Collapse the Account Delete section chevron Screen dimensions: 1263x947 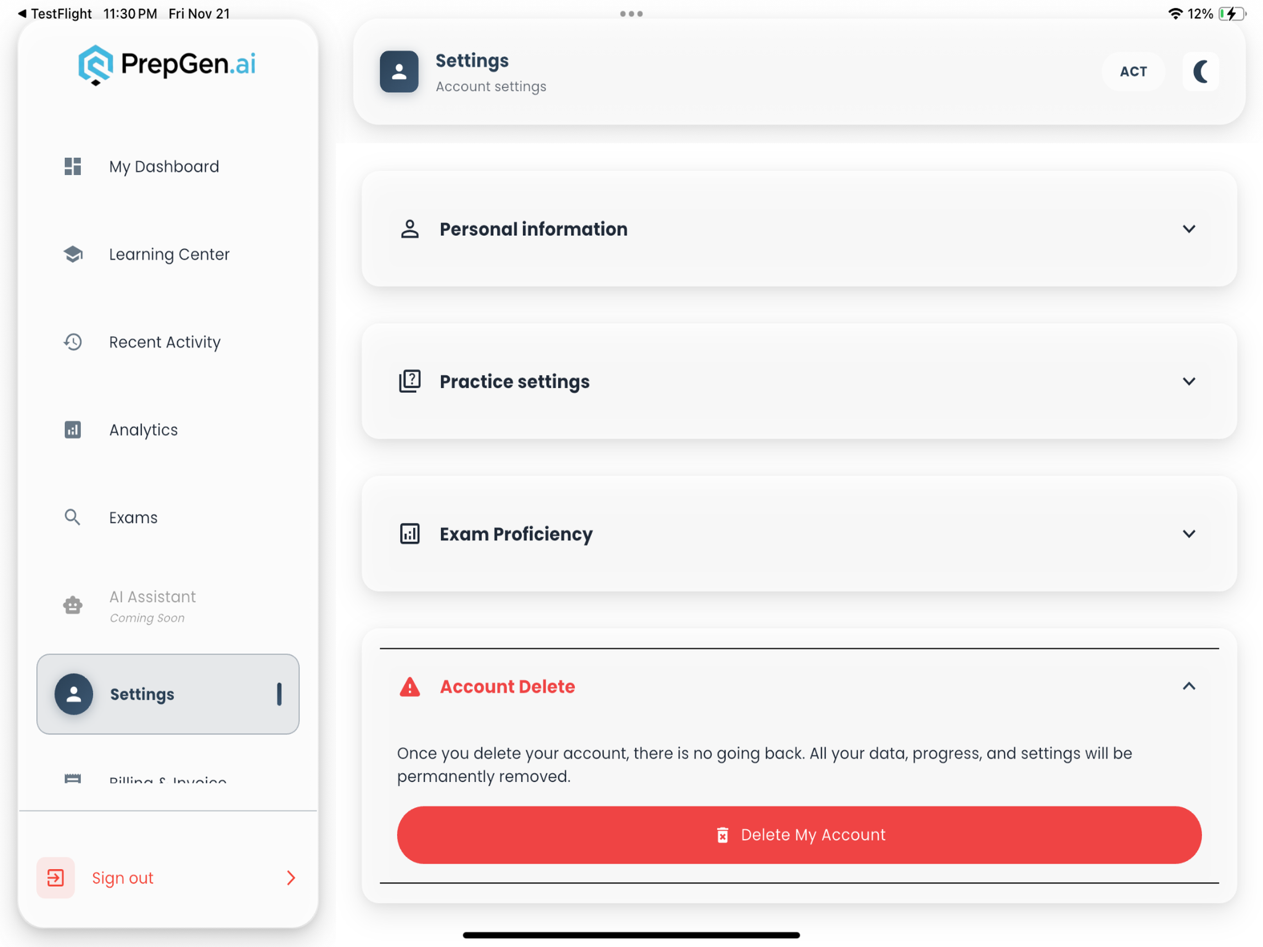1189,686
